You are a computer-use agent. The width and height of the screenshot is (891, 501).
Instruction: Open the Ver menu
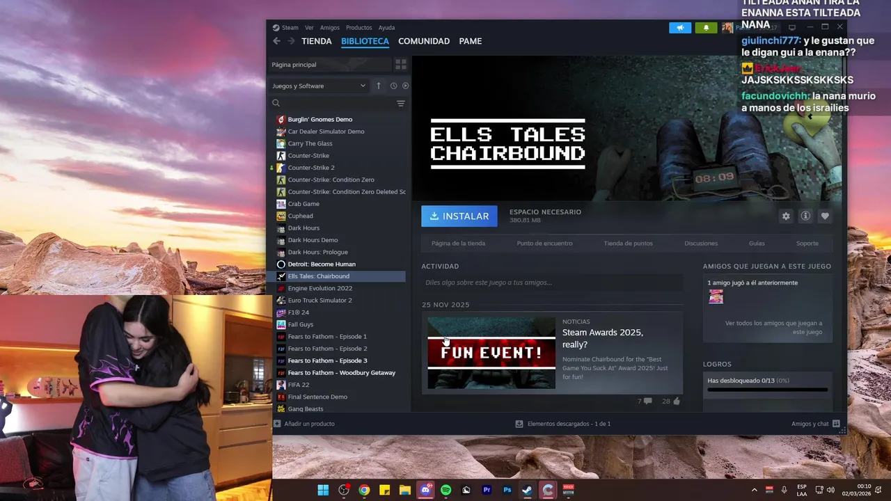pyautogui.click(x=309, y=28)
